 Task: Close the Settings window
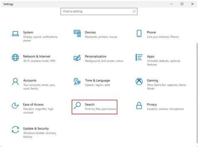pos(193,4)
